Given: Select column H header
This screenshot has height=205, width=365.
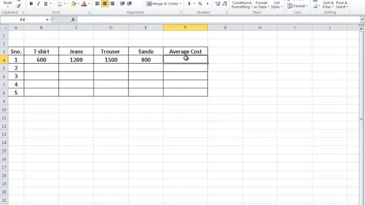Looking at the screenshot, I should 260,28.
